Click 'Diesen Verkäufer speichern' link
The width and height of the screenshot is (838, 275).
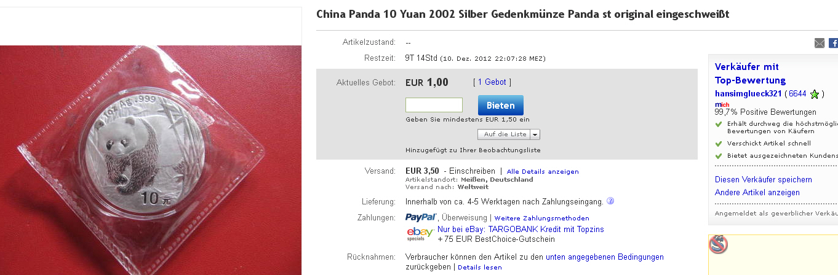click(764, 180)
